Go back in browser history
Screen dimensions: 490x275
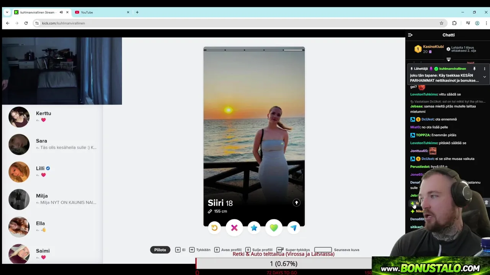(8, 23)
